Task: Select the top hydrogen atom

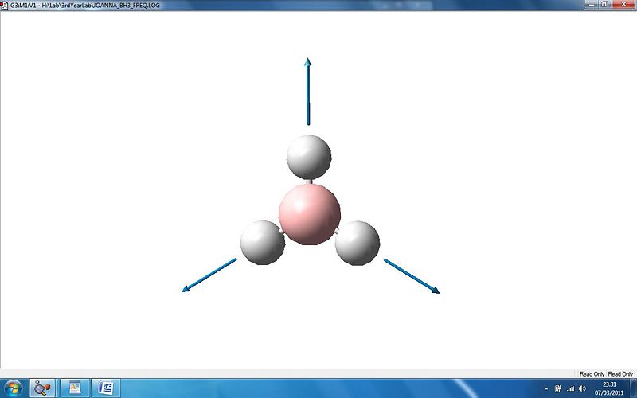Action: (309, 157)
